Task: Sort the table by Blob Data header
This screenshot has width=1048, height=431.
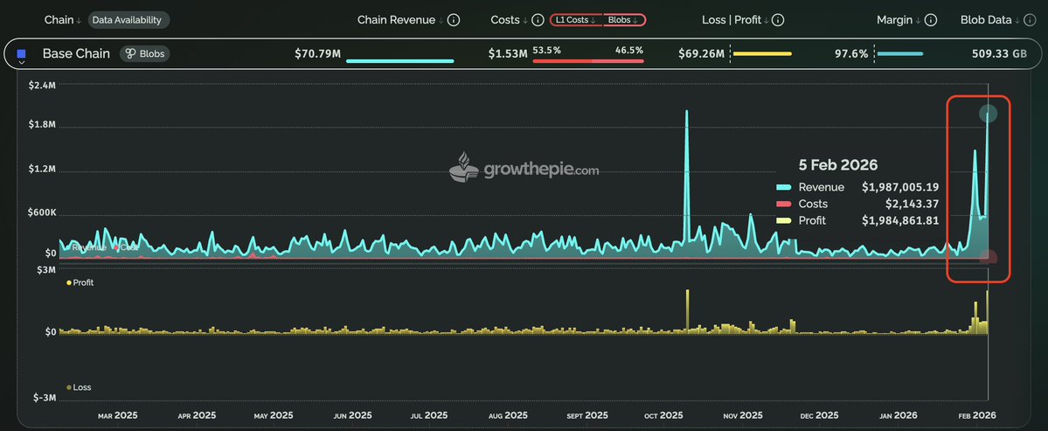Action: point(990,20)
